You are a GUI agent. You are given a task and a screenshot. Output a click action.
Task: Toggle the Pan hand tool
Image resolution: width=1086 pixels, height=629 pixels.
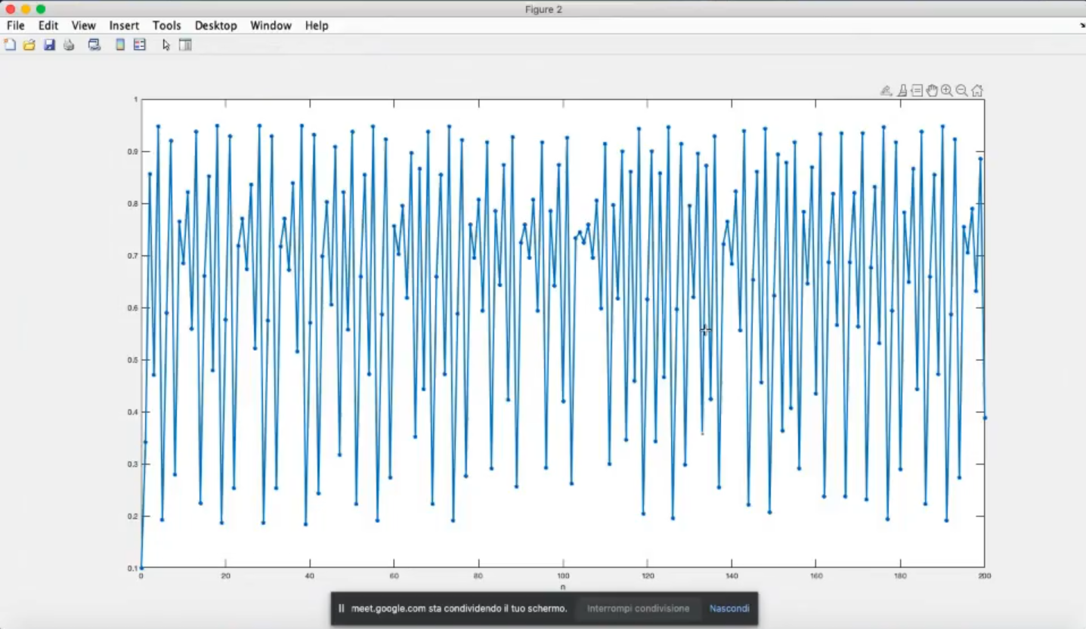[932, 91]
